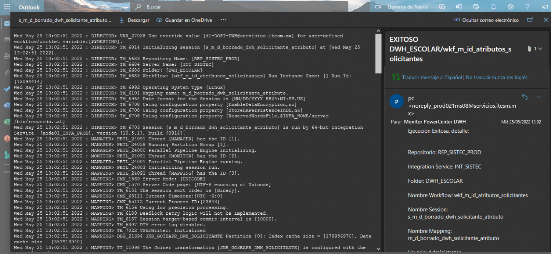Open the Settings gear icon
This screenshot has height=254, width=551.
point(511,7)
